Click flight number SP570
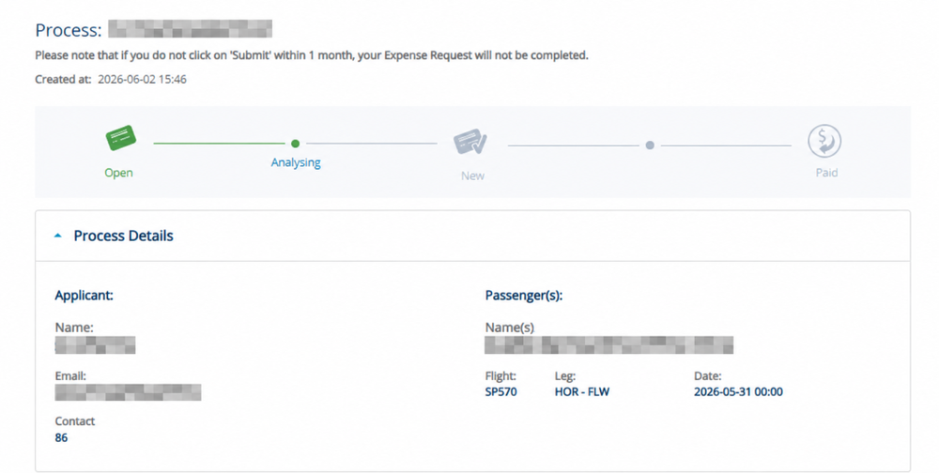The image size is (939, 473). [500, 392]
